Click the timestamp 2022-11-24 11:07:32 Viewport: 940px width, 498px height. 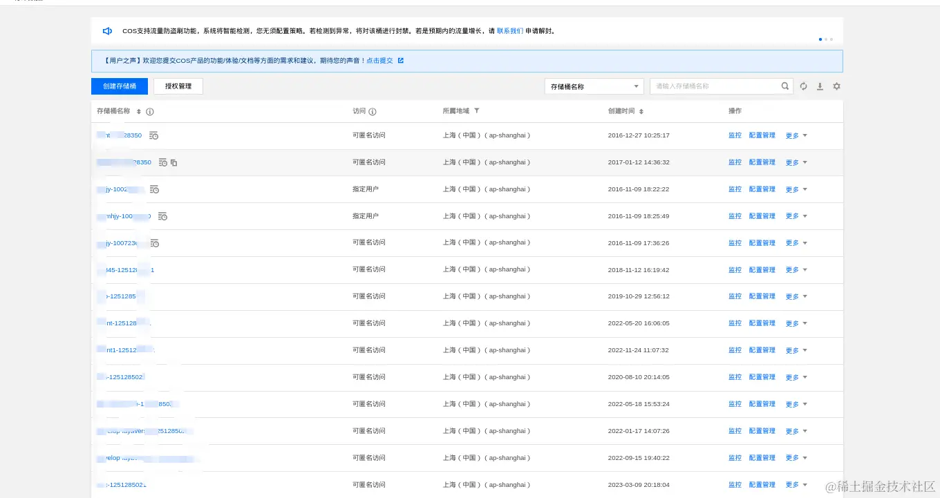[x=639, y=350]
